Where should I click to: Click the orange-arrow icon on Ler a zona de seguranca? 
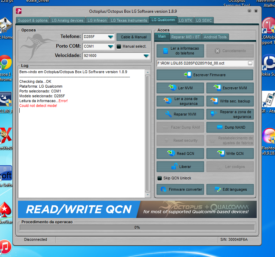168,101
